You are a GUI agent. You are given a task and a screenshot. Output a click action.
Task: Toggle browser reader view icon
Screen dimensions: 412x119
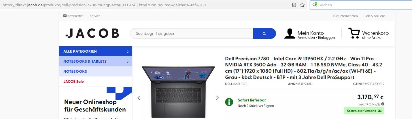(x=294, y=5)
